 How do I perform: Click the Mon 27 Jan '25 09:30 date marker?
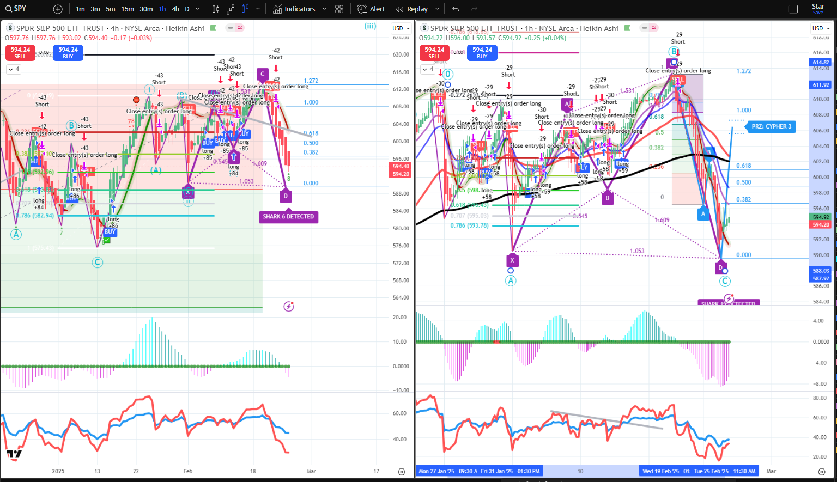pos(448,471)
